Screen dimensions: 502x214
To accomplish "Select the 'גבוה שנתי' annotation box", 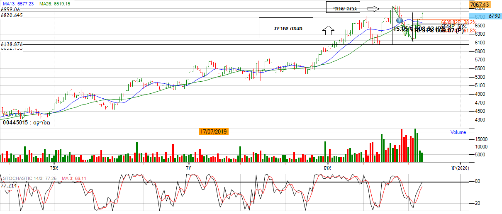I will (x=343, y=8).
